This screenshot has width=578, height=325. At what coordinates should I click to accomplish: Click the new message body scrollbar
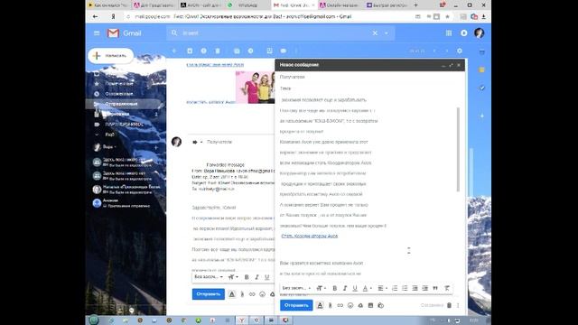tap(458, 149)
